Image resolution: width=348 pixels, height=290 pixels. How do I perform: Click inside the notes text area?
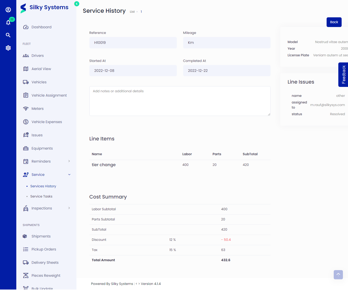coord(180,101)
